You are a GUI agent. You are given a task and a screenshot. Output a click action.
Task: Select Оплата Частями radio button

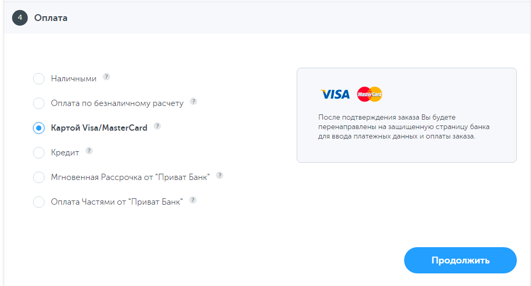tap(39, 202)
